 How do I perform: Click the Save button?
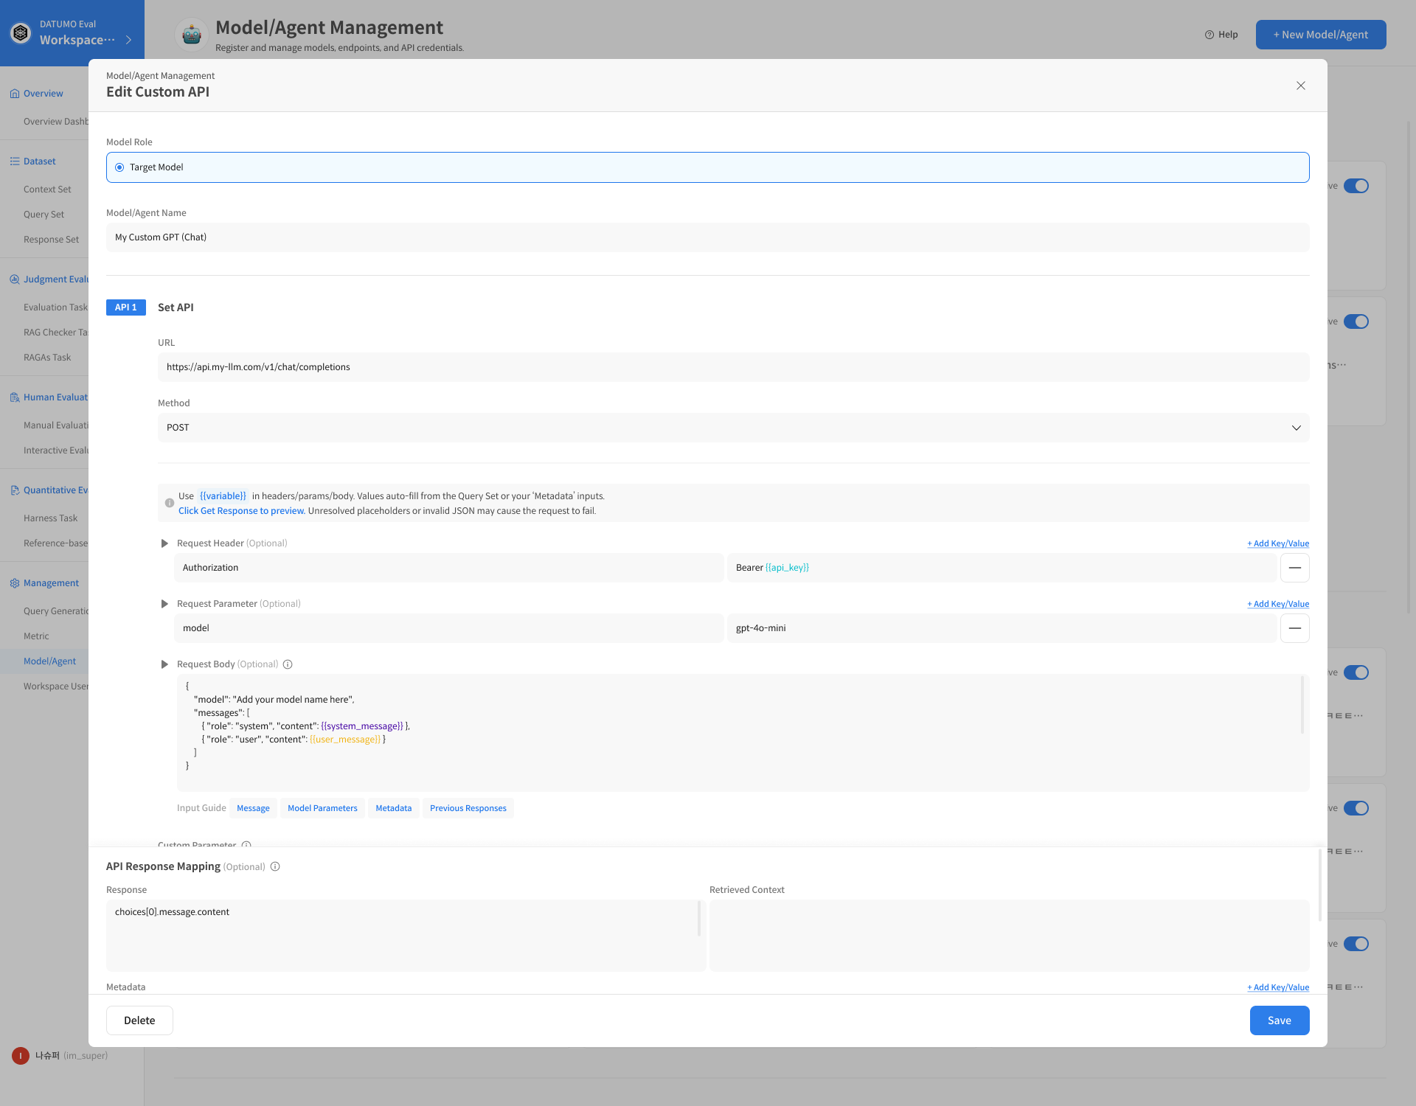pyautogui.click(x=1279, y=1020)
